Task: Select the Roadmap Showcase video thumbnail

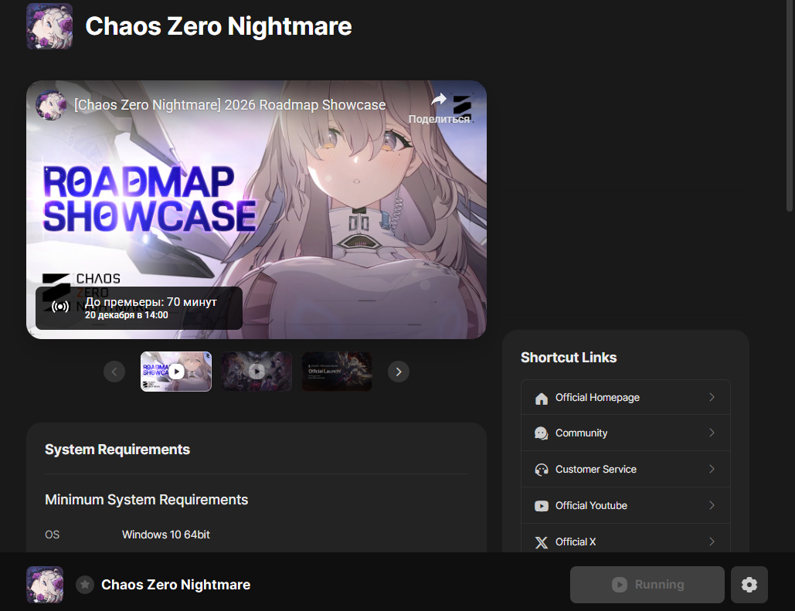Action: pyautogui.click(x=176, y=372)
